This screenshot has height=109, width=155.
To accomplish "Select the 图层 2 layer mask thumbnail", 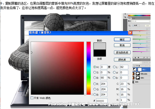I will (138, 78).
